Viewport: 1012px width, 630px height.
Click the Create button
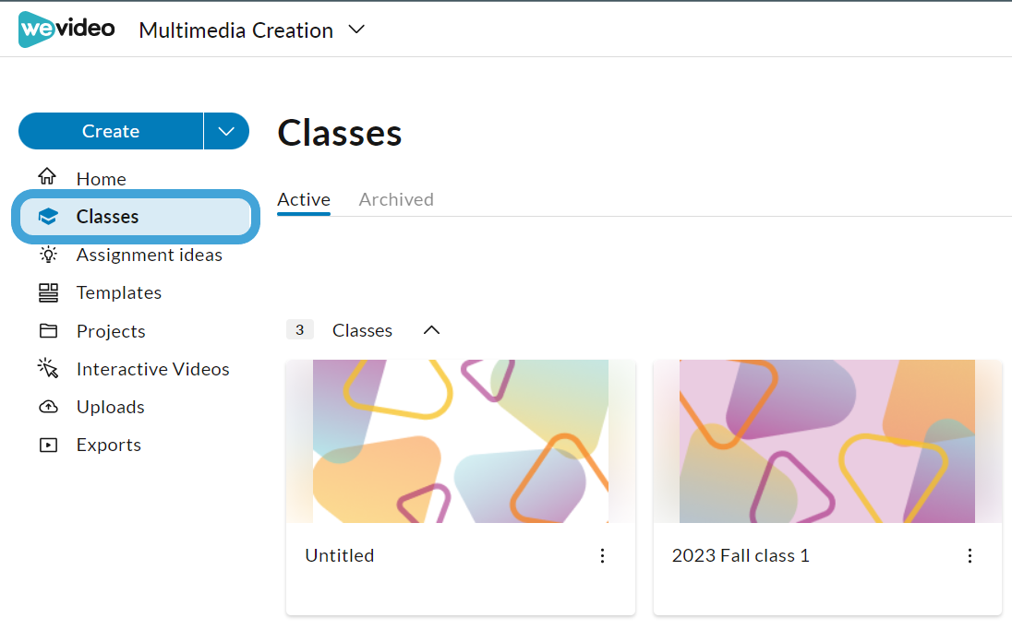(111, 131)
